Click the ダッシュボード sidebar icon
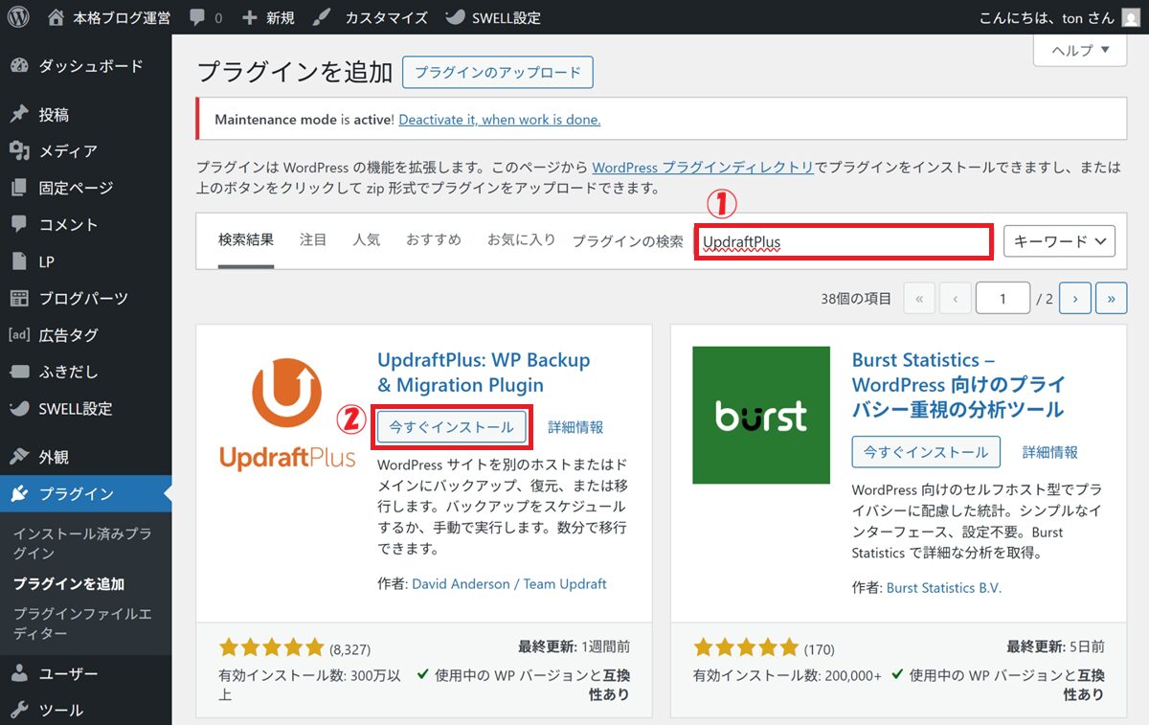Image resolution: width=1149 pixels, height=725 pixels. coord(19,66)
